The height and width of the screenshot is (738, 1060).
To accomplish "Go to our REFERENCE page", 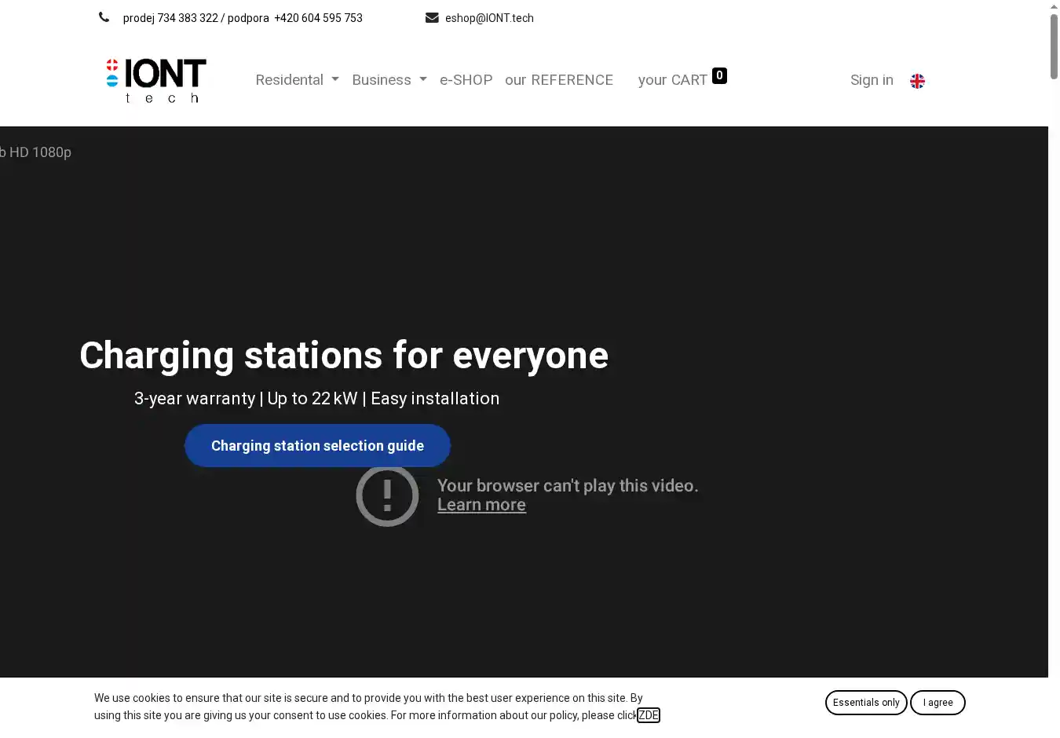I will [x=558, y=80].
